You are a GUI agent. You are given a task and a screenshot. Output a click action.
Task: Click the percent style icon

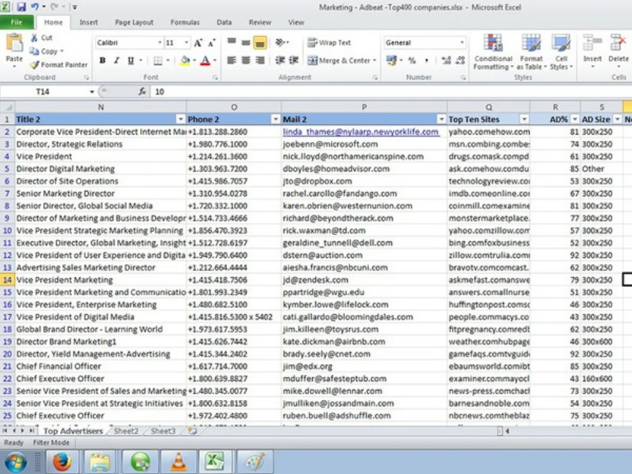412,61
